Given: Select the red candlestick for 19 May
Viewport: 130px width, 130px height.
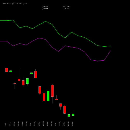Looking at the screenshot, I should tap(65, 110).
